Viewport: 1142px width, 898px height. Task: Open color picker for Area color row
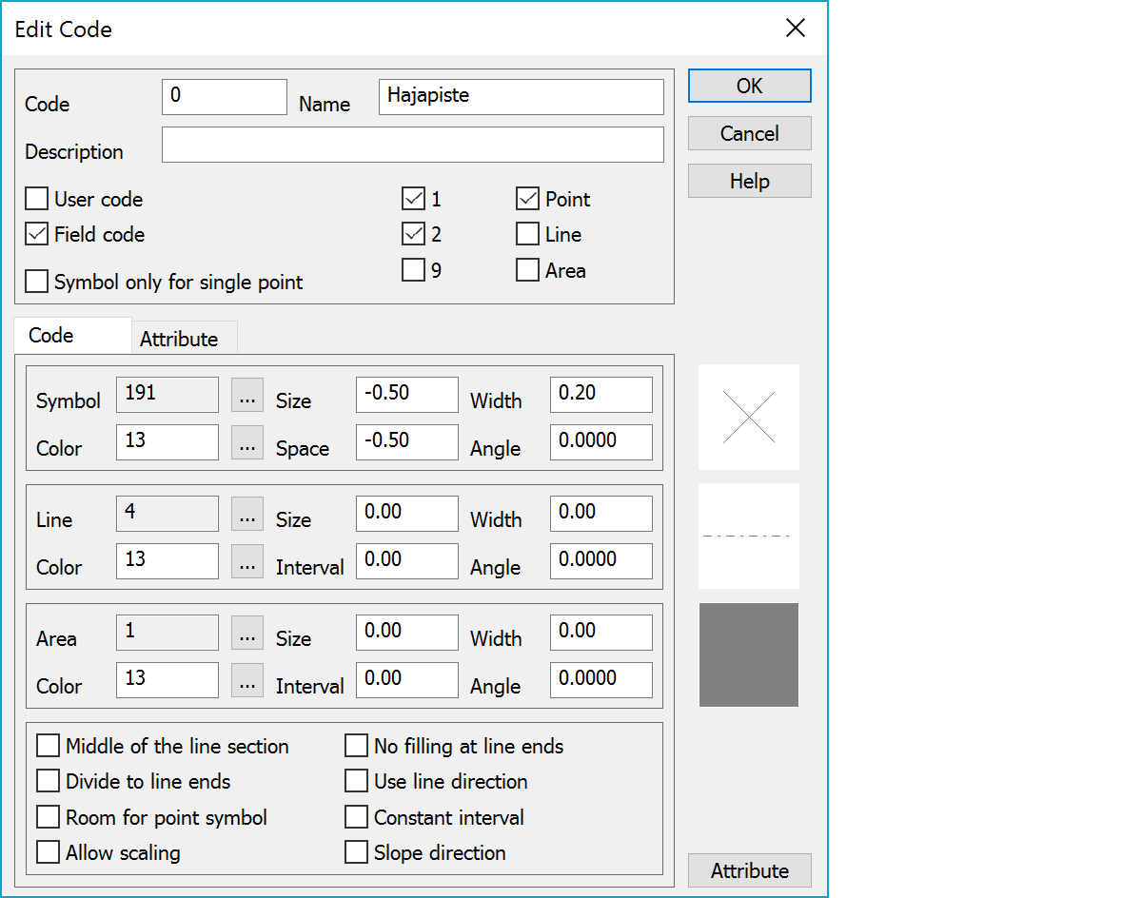[247, 680]
